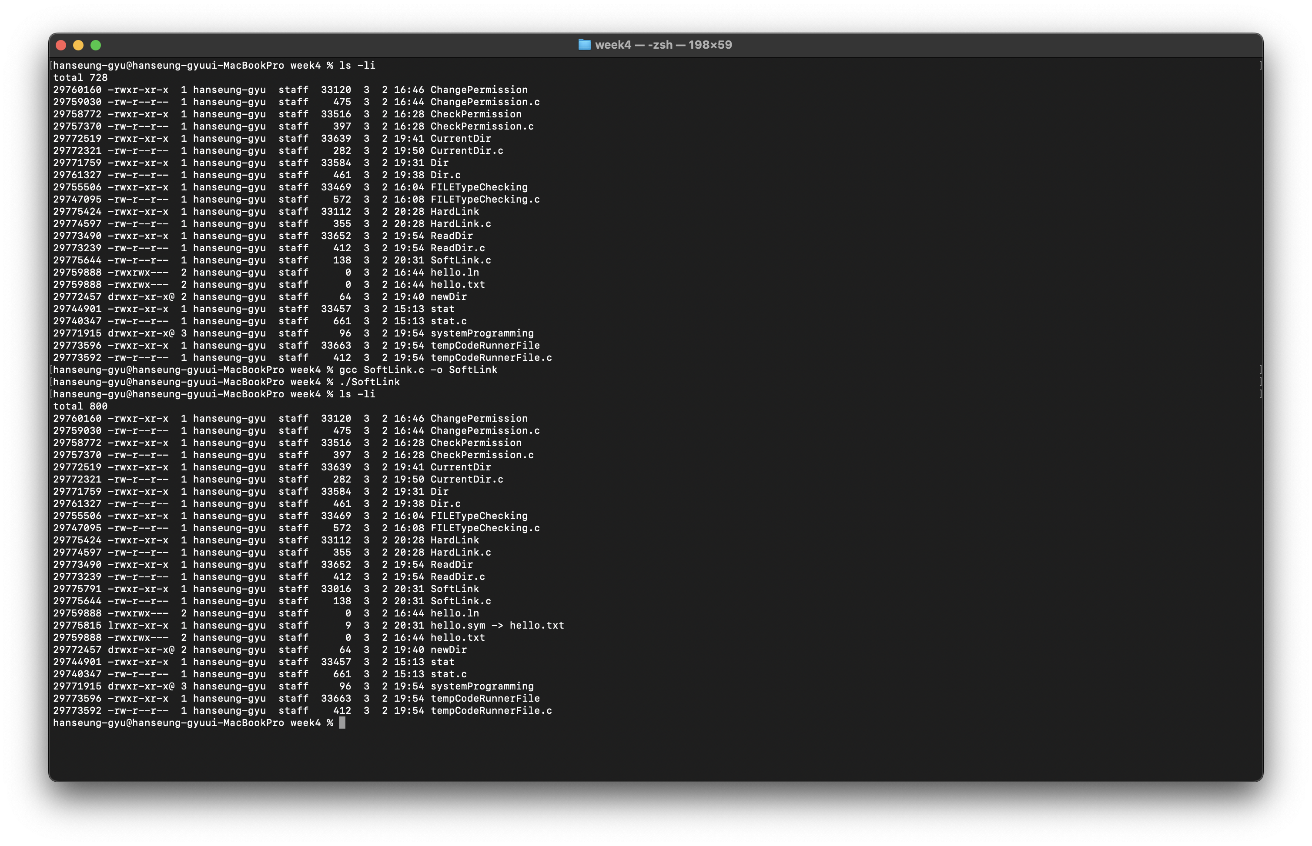Click the week4 folder icon in title bar

coord(584,44)
